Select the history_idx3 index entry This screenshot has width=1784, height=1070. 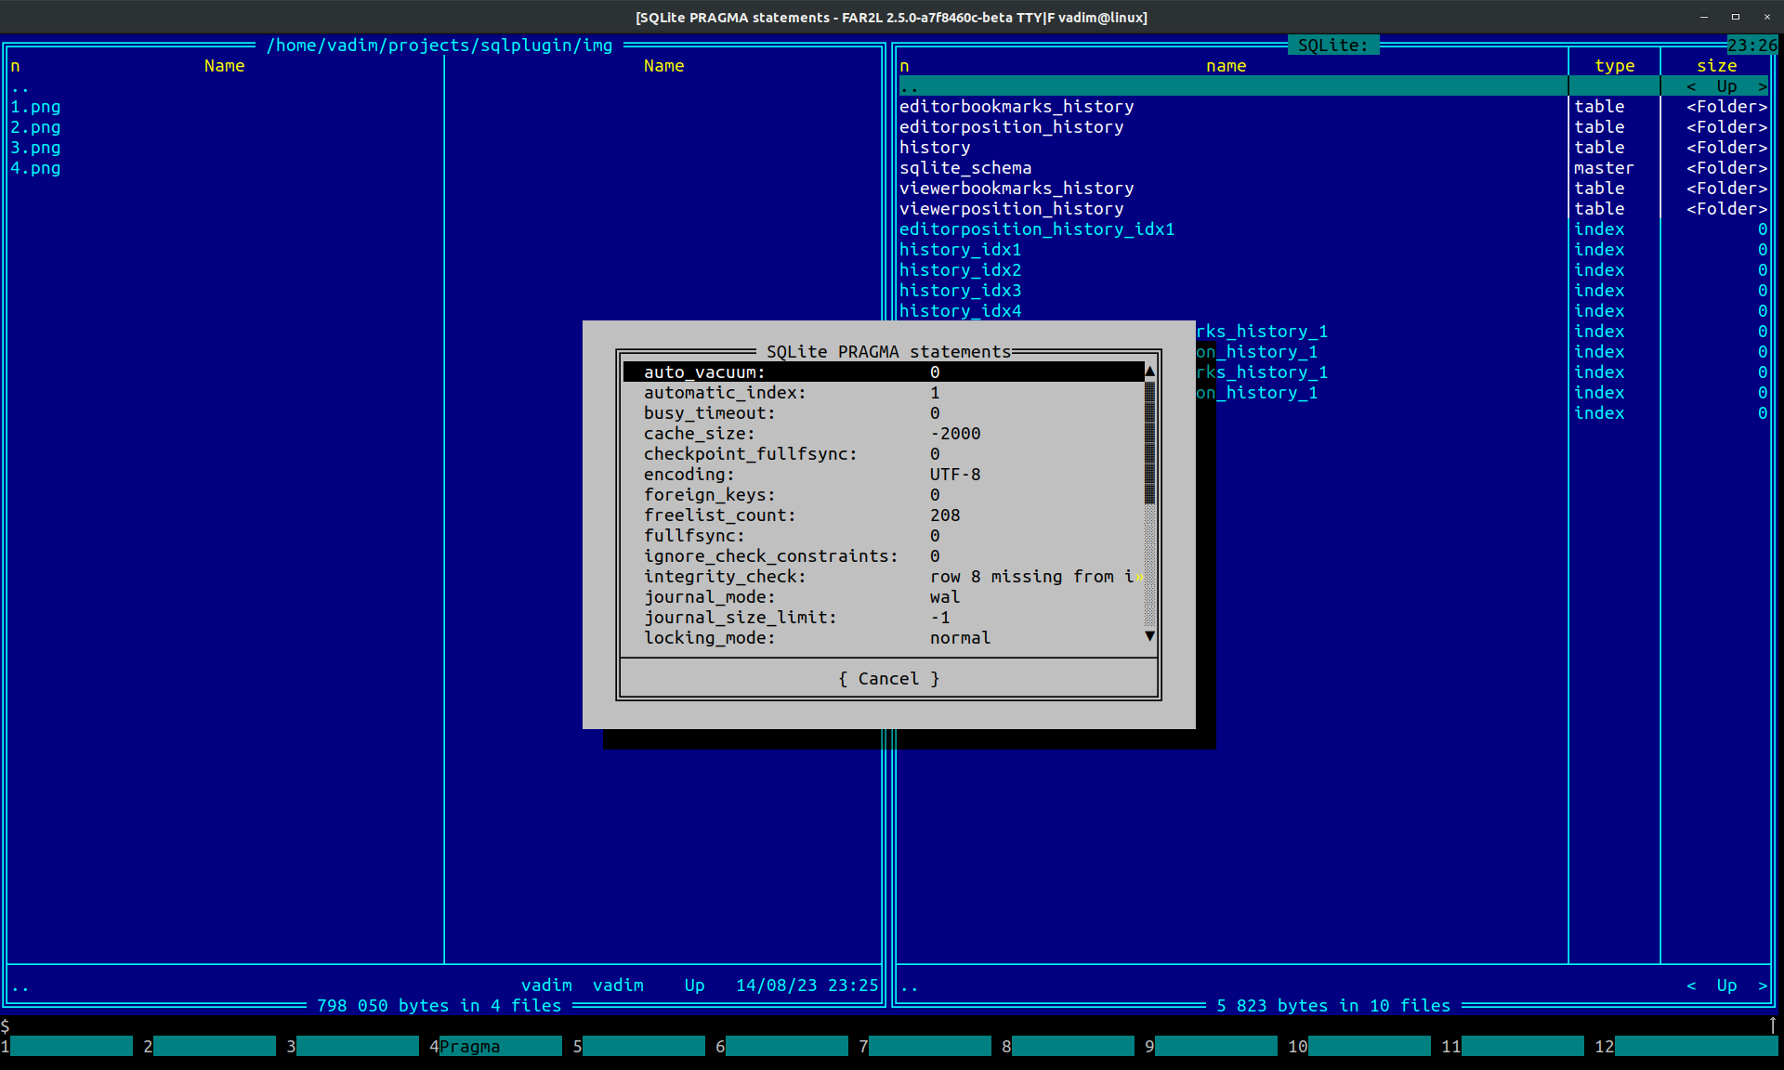coord(960,291)
